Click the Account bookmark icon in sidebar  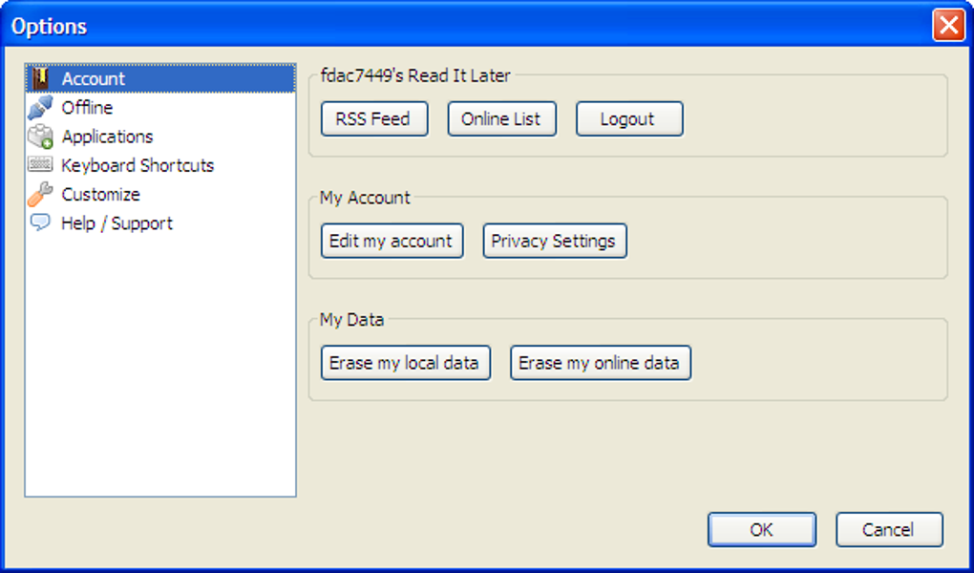pos(40,78)
